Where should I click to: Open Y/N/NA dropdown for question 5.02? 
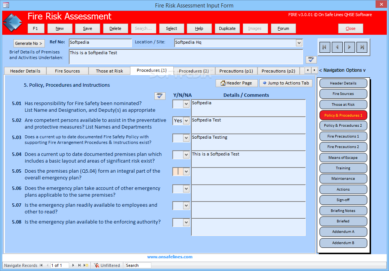(186, 121)
